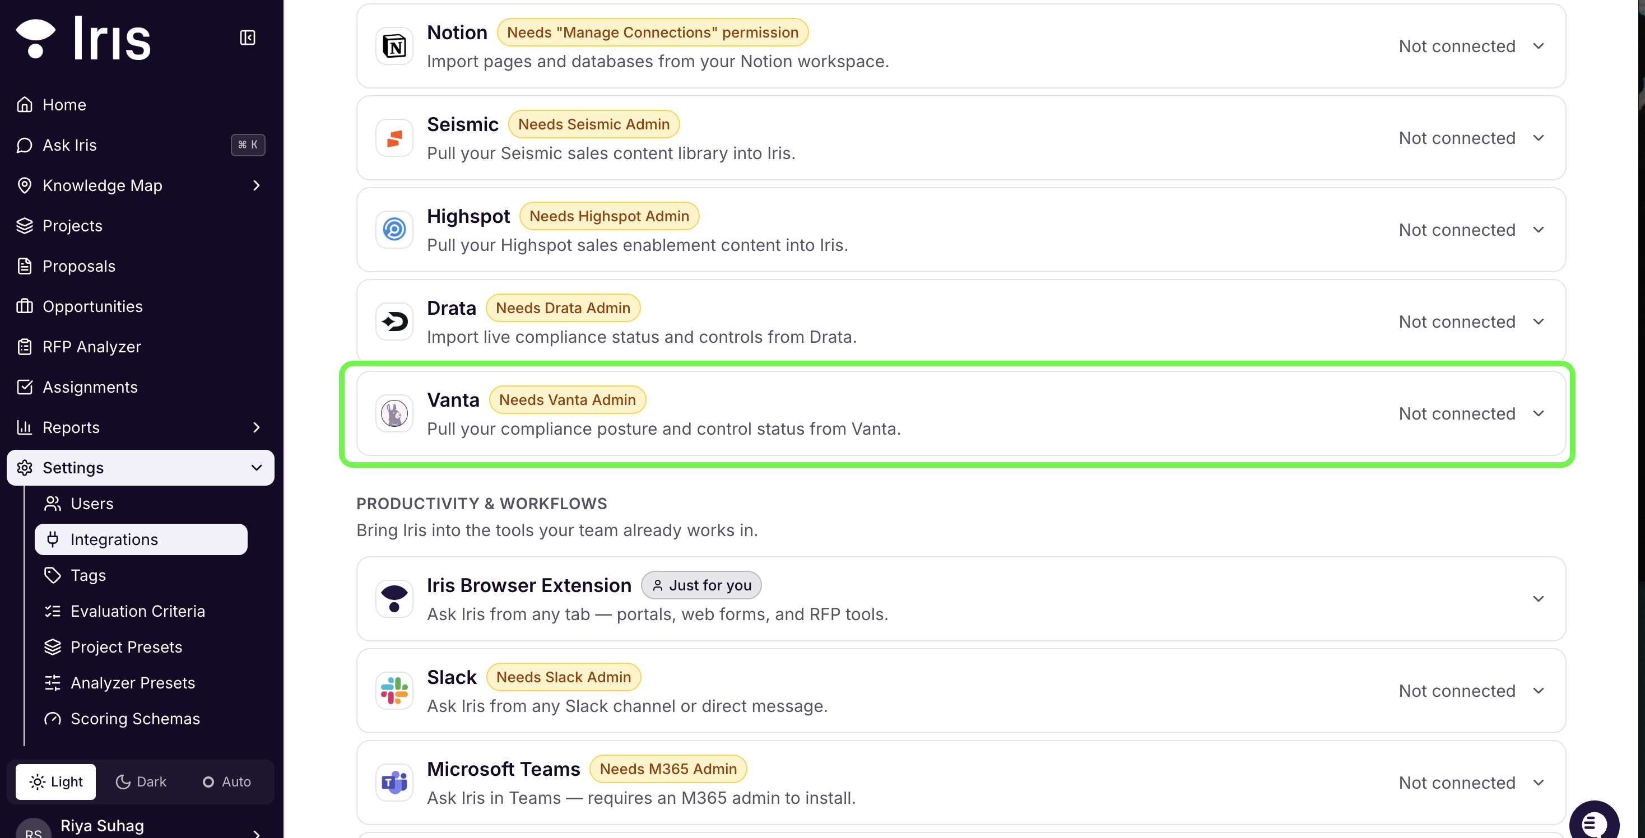Open Ask Iris from the sidebar

coord(141,145)
